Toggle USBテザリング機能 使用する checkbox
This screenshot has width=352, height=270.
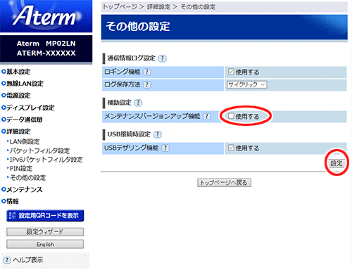coord(231,148)
